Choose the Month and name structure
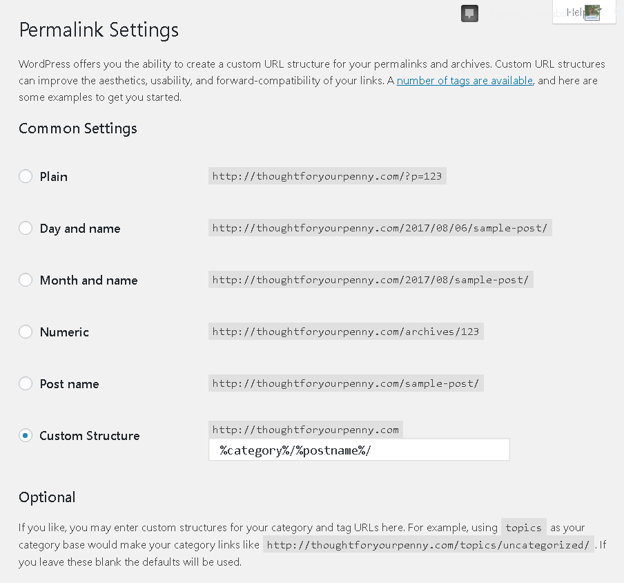 26,280
